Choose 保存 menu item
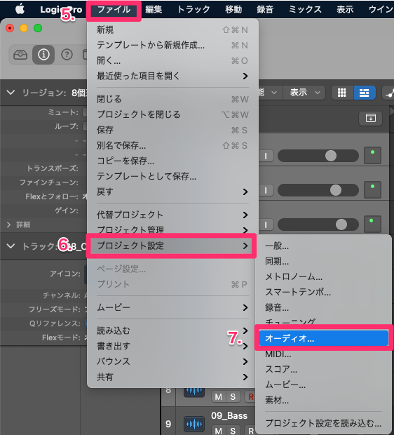394x435 pixels. [x=172, y=130]
